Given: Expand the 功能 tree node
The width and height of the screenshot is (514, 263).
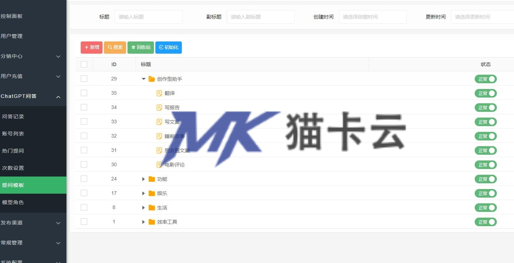Looking at the screenshot, I should click(144, 179).
